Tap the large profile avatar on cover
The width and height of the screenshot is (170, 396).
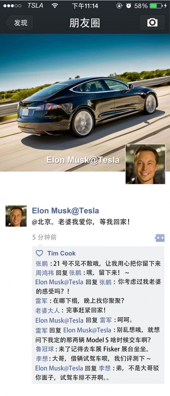coord(145,164)
